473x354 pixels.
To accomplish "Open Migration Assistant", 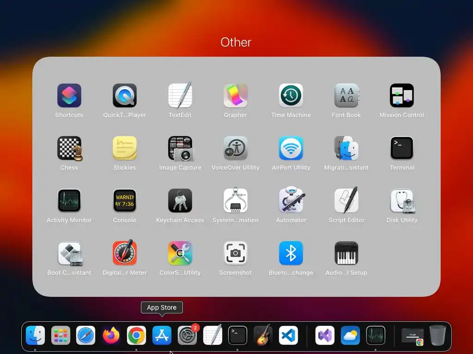I will tap(346, 148).
